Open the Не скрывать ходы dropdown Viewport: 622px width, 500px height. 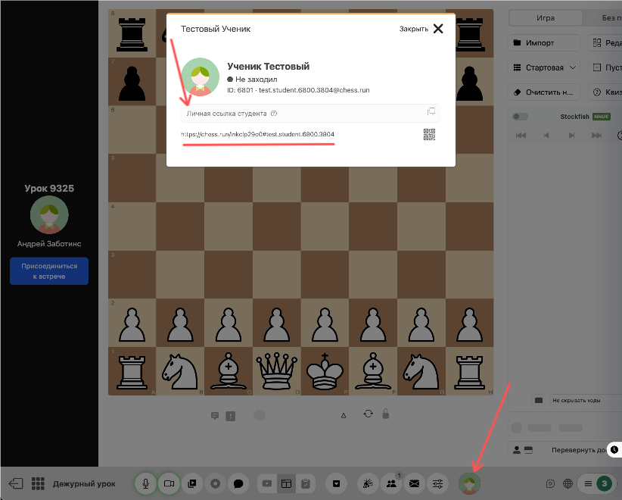586,400
